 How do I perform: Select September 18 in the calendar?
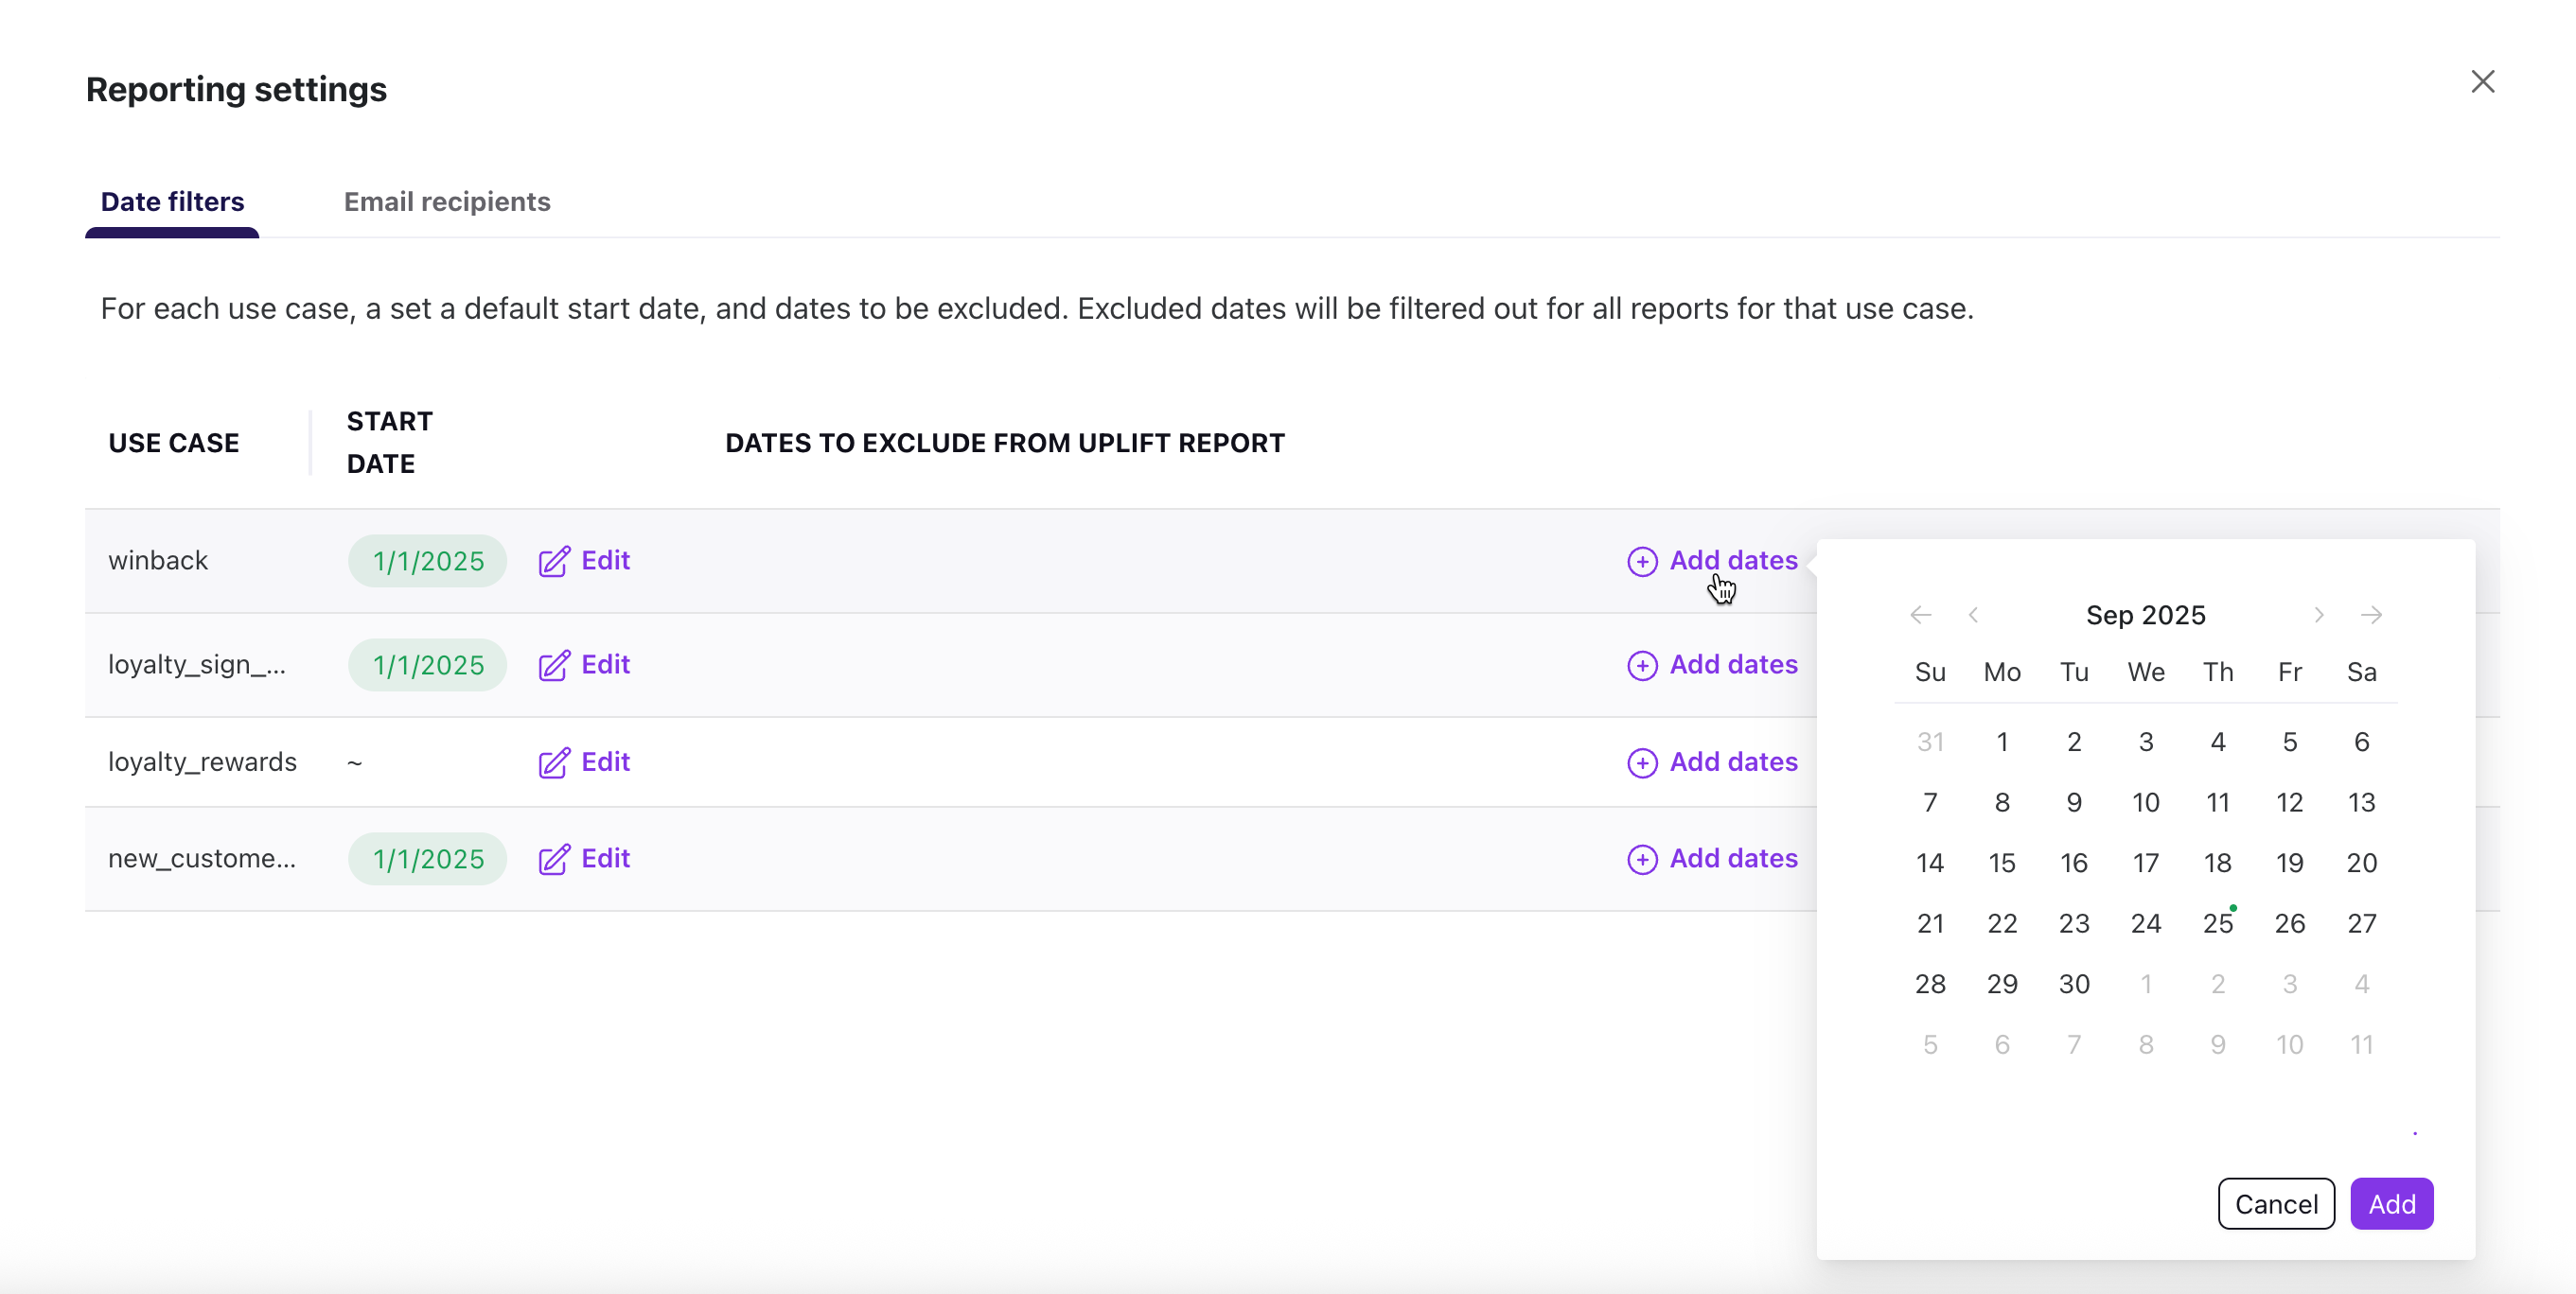tap(2218, 863)
